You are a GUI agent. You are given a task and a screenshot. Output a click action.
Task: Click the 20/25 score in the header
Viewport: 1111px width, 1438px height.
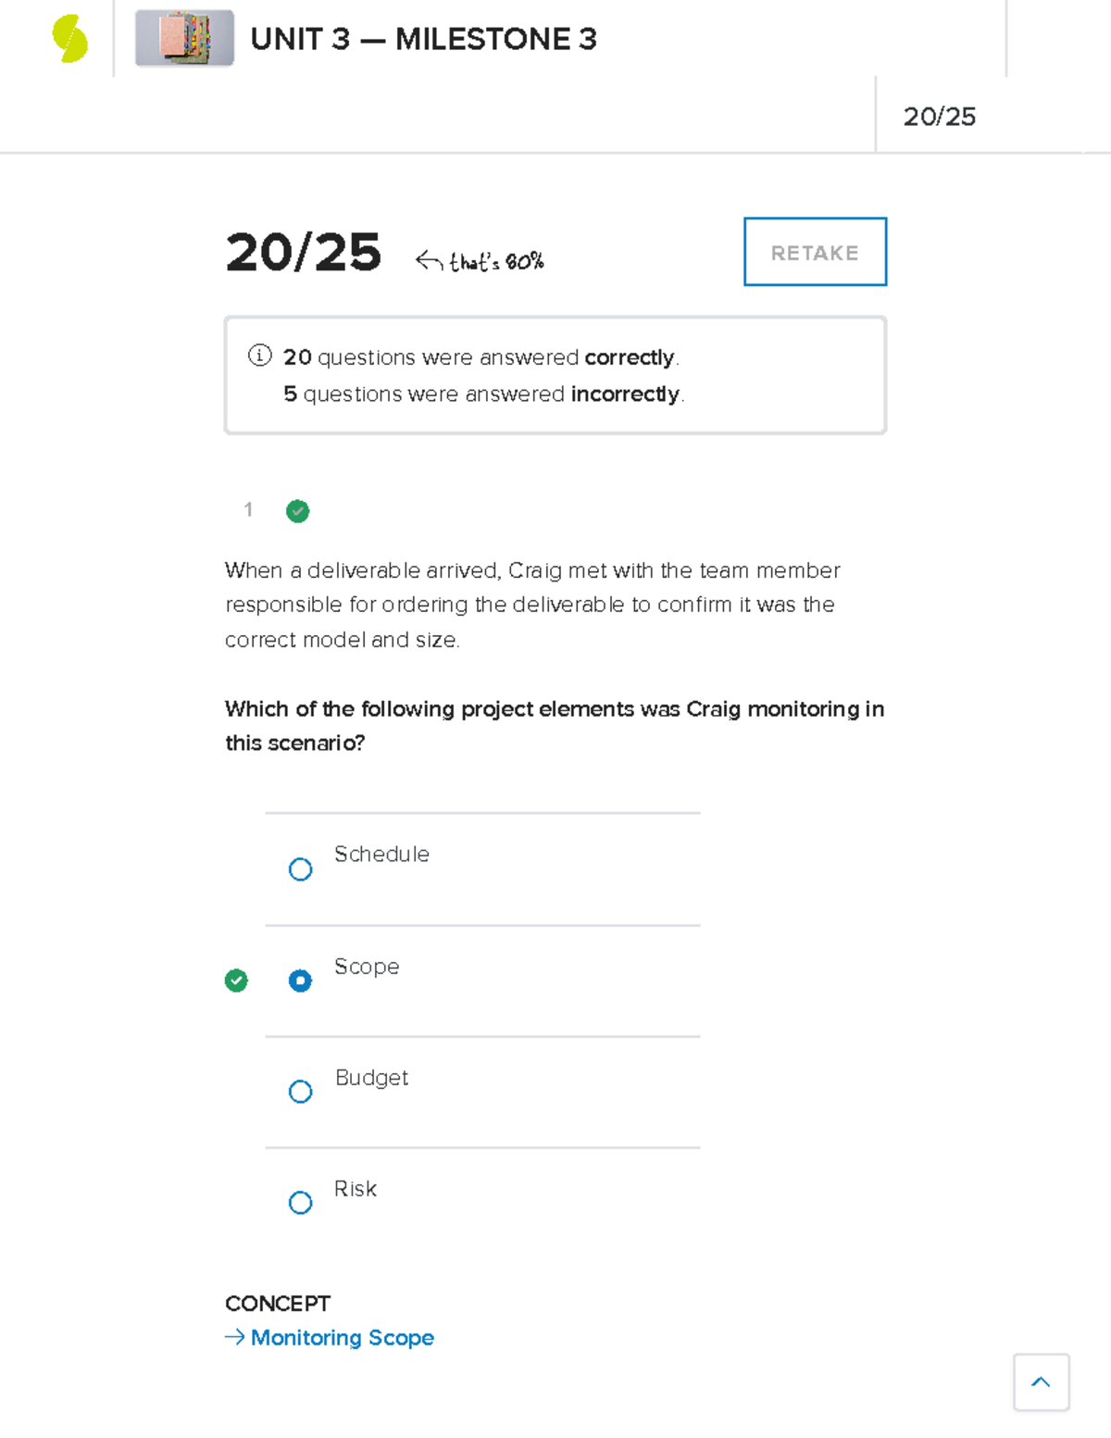[x=941, y=117]
